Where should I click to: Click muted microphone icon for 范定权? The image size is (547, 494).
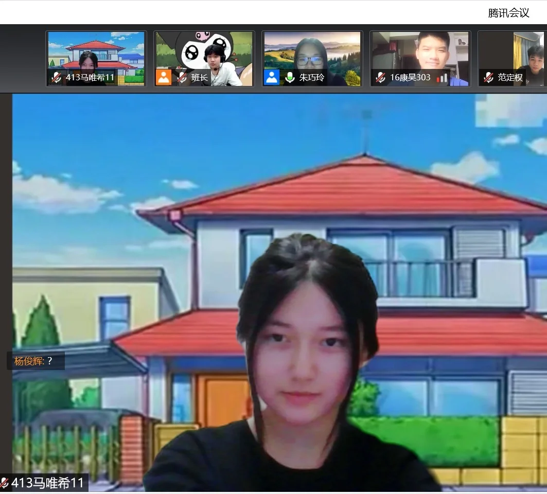tap(488, 78)
